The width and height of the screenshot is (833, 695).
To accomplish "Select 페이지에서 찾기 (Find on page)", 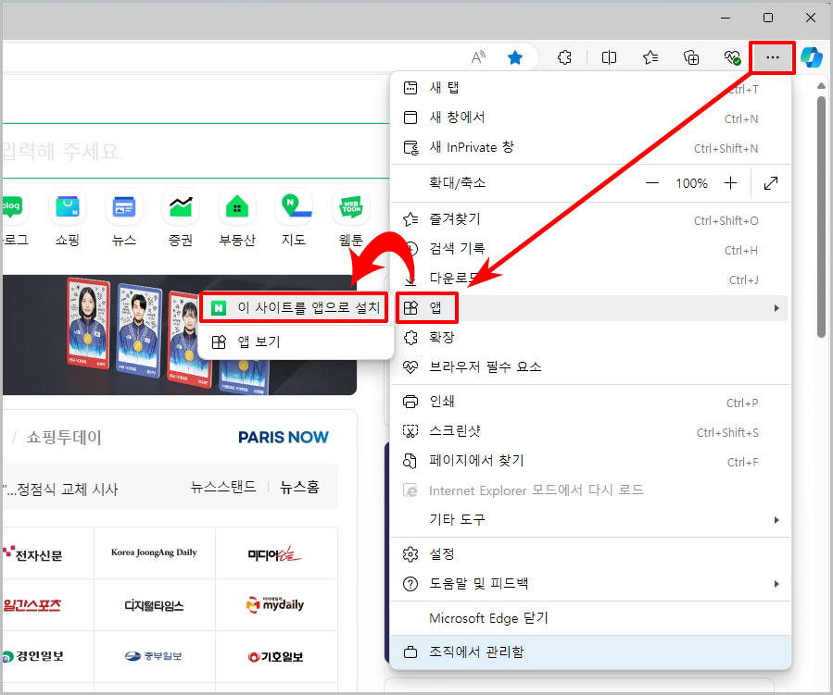I will click(x=589, y=461).
